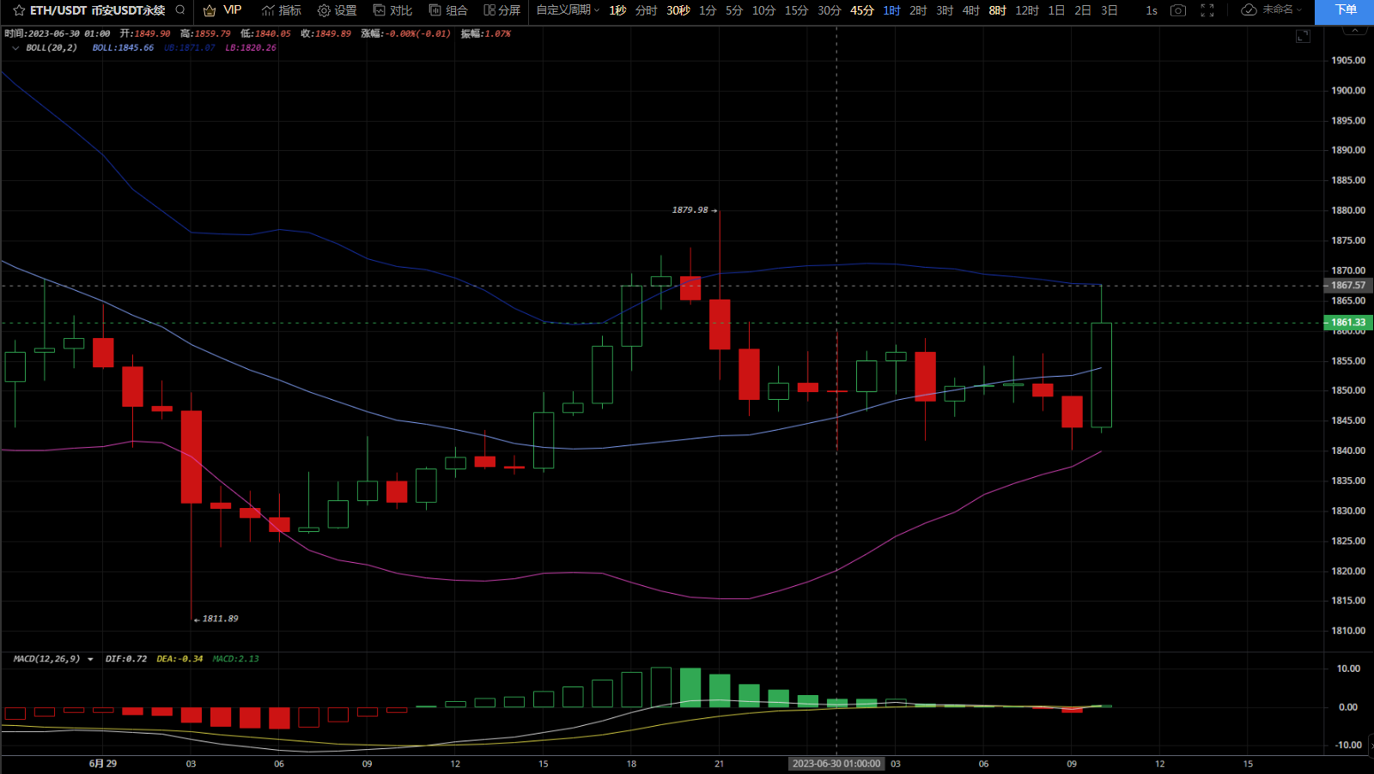1374x774 pixels.
Task: Click the 1867.57 crosshair price label
Action: (x=1348, y=286)
